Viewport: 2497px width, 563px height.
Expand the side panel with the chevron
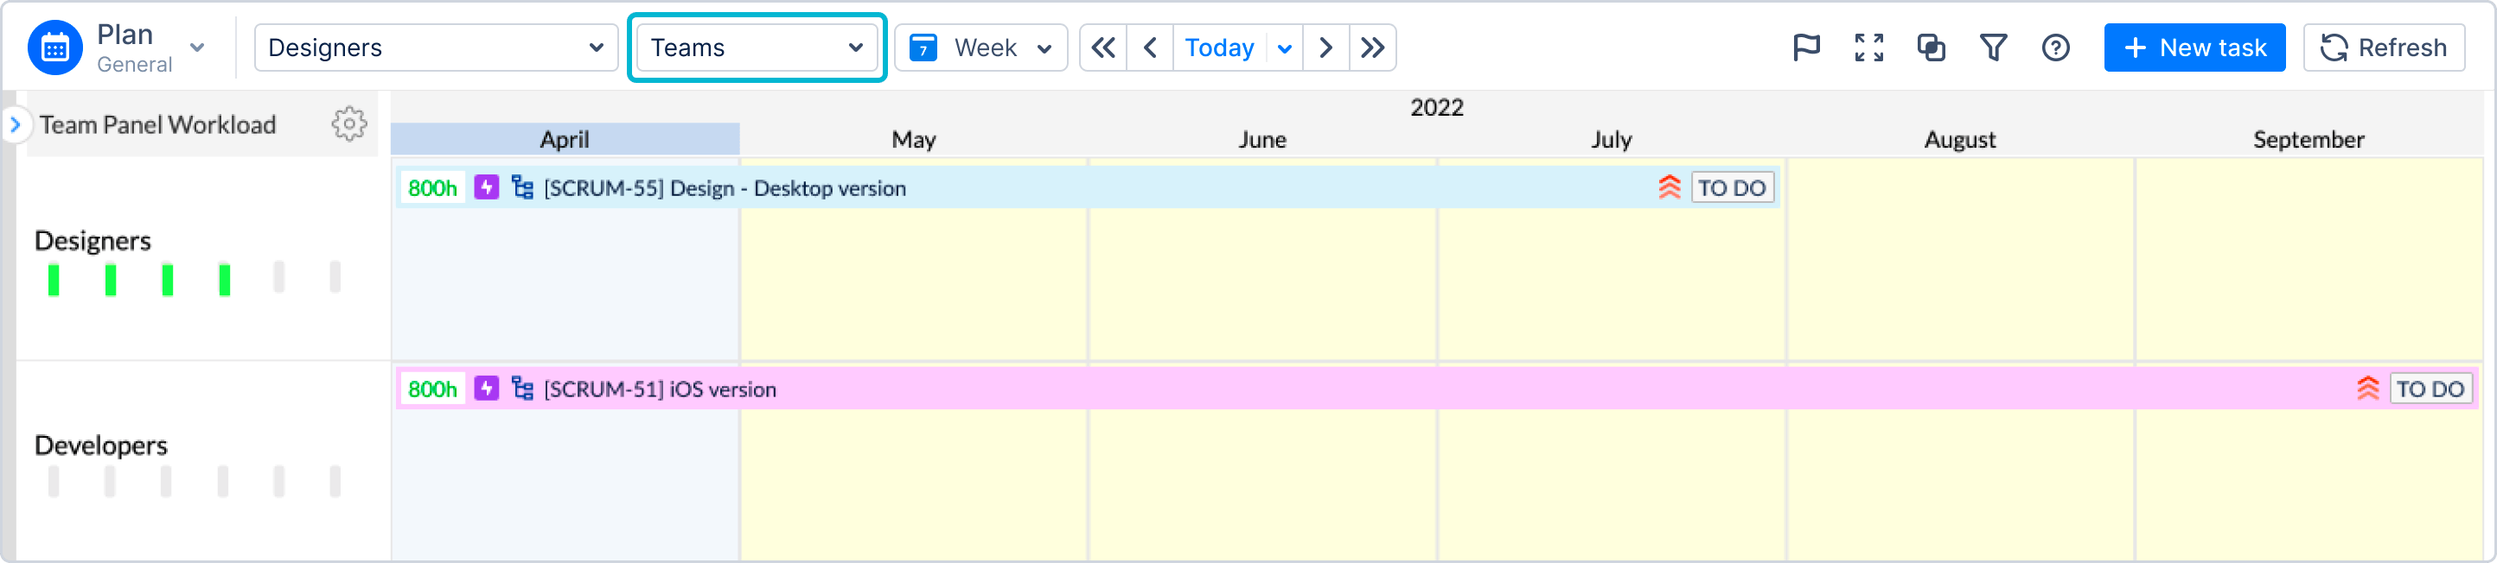click(x=15, y=123)
